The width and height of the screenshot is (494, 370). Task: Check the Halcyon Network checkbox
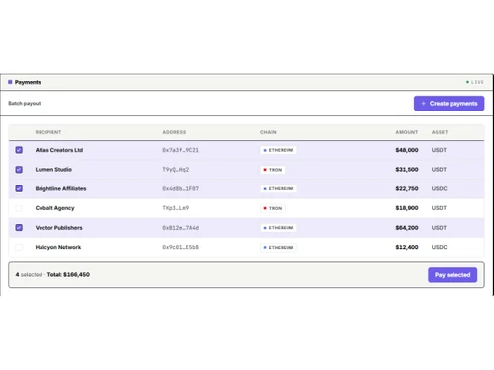[x=19, y=247]
